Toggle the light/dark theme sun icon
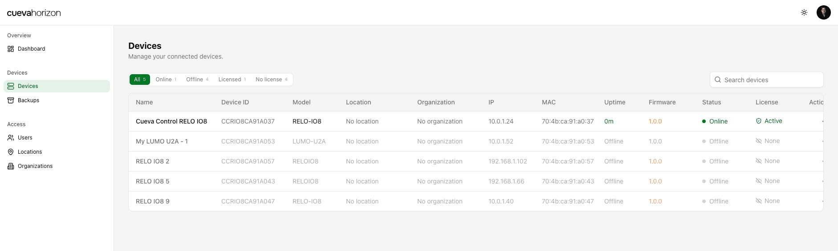The width and height of the screenshot is (838, 251). (804, 12)
